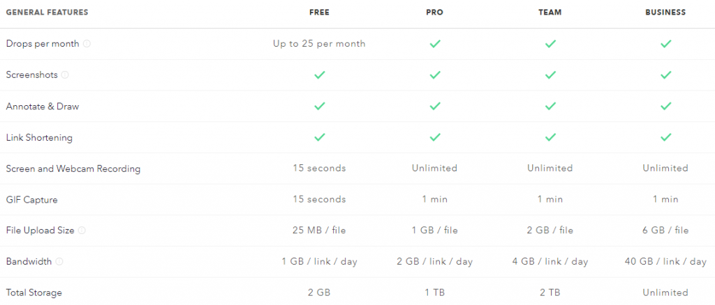Click the Screen and Webcam Recording label

tap(73, 169)
